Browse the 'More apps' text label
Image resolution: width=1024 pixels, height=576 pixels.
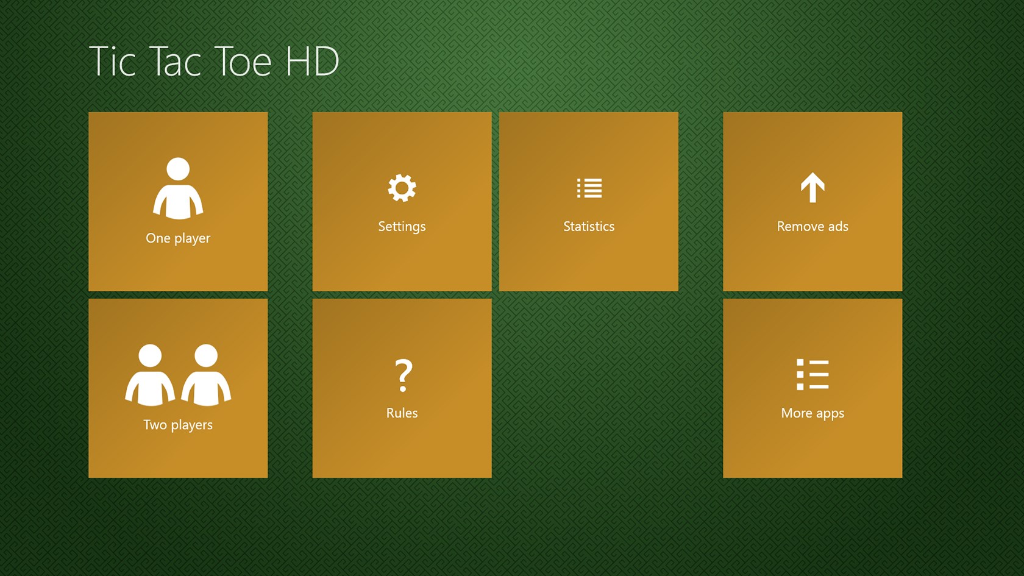pos(812,413)
